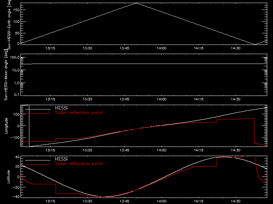Click the 40 tick on Latitude plot

[x=17, y=157]
